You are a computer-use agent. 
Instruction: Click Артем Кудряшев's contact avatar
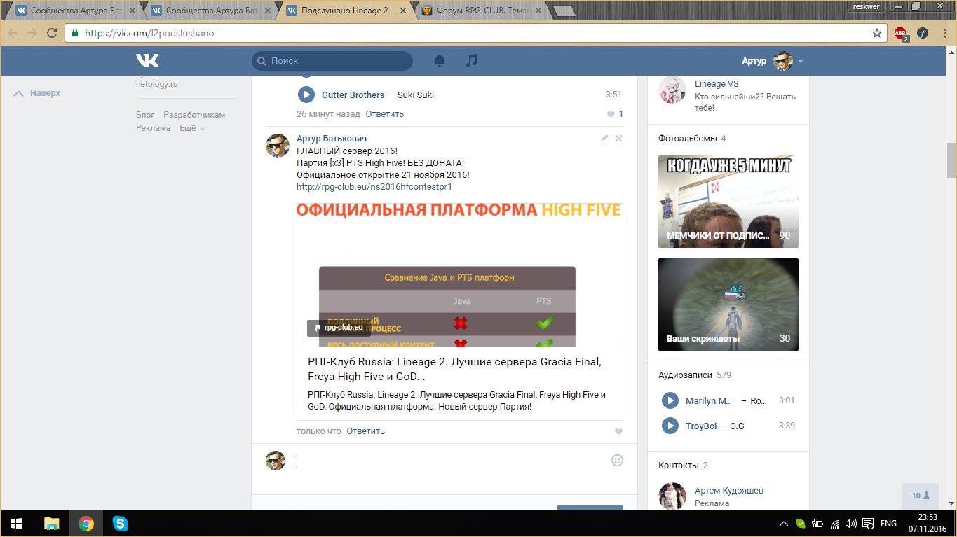tap(672, 496)
